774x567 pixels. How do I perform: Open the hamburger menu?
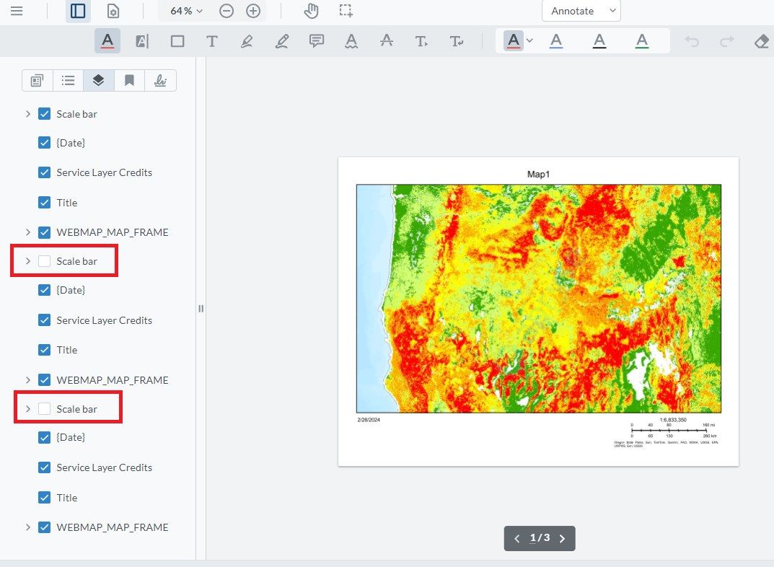tap(16, 11)
